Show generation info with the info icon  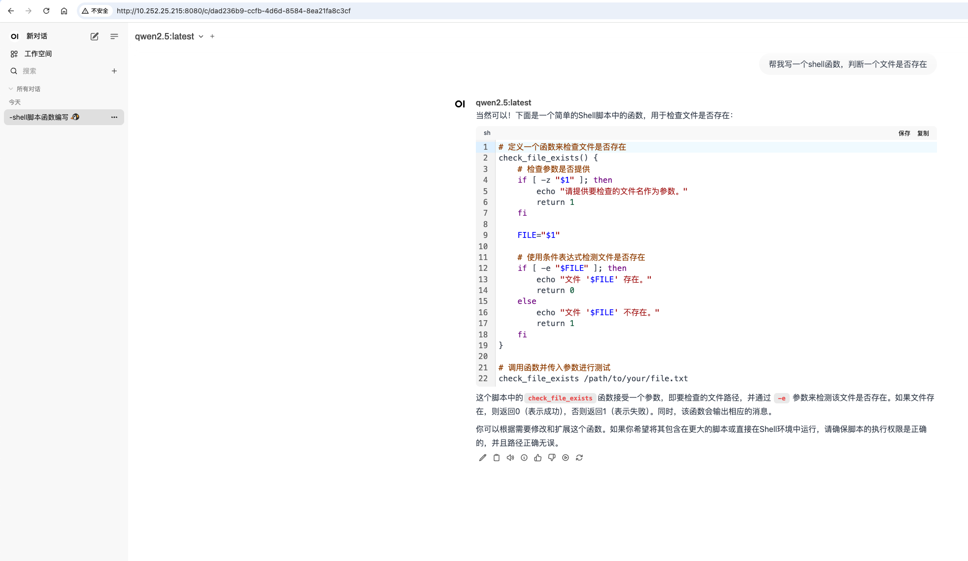(524, 458)
